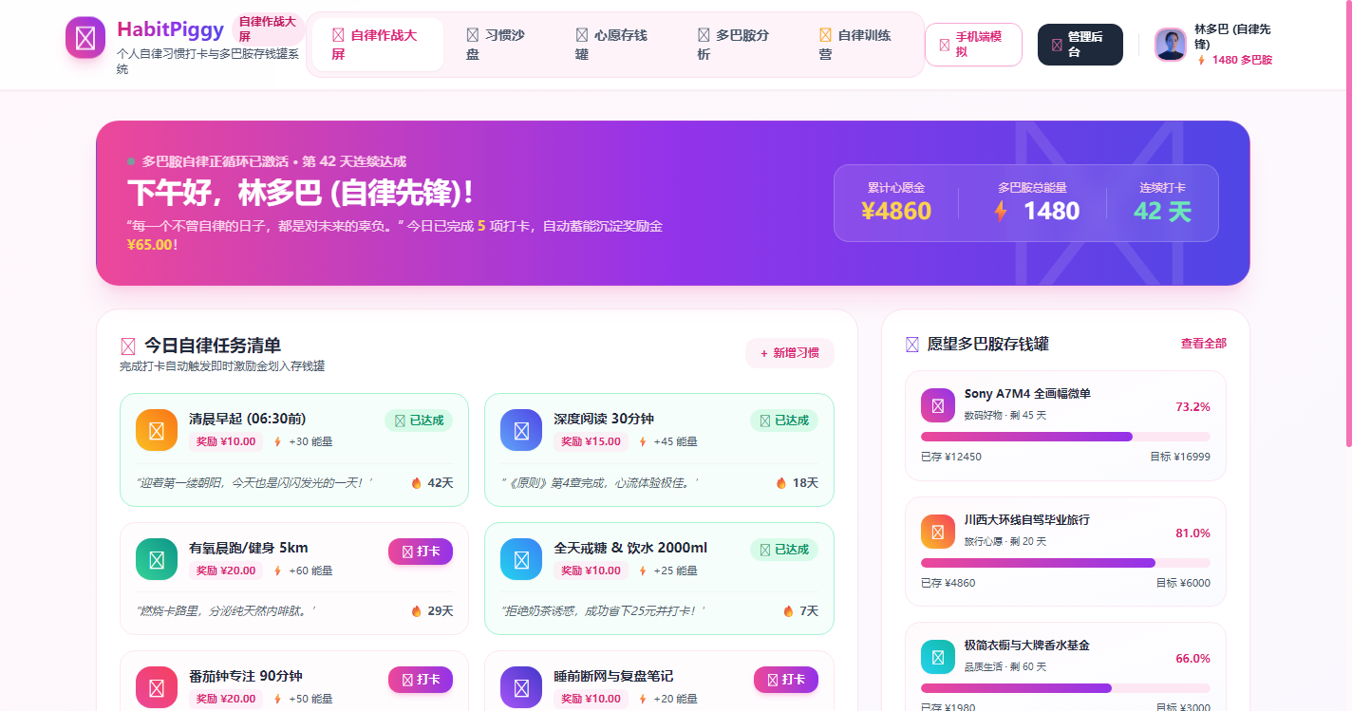Click the 川西大环线 progress bar

1065,563
